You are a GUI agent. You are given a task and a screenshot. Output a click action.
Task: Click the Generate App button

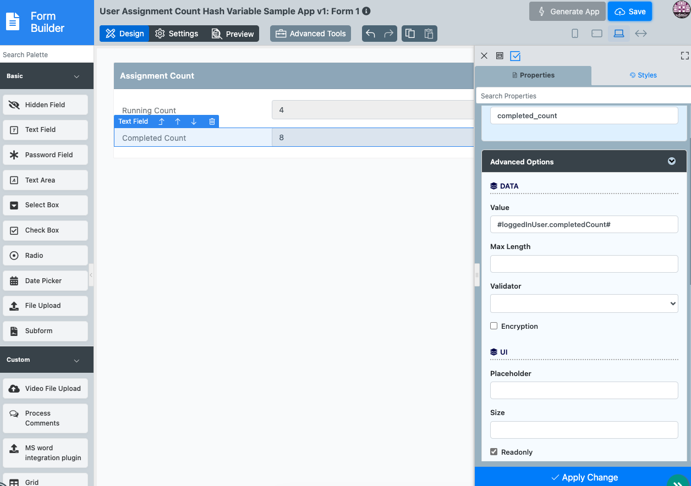[568, 12]
